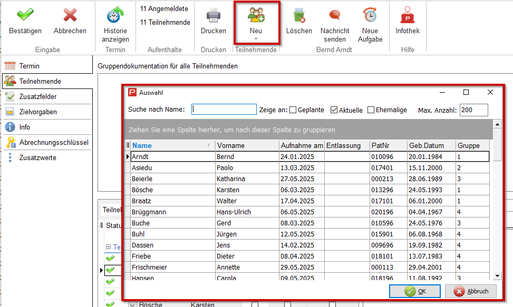Open the Abrechnungsschlüssel sidebar tab
Viewport: 513px width, 307px height.
pos(54,143)
